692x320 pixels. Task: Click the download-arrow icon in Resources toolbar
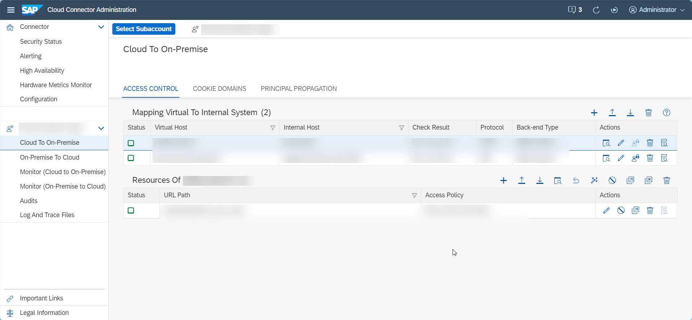pos(540,180)
